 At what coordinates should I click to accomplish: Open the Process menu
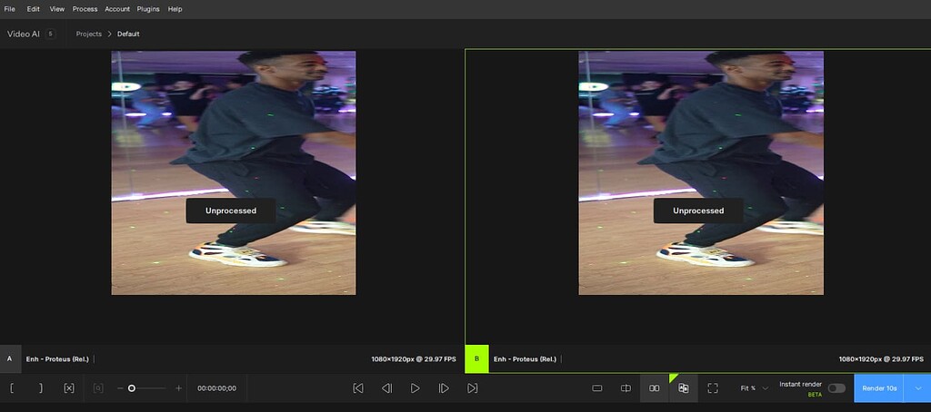pyautogui.click(x=85, y=9)
